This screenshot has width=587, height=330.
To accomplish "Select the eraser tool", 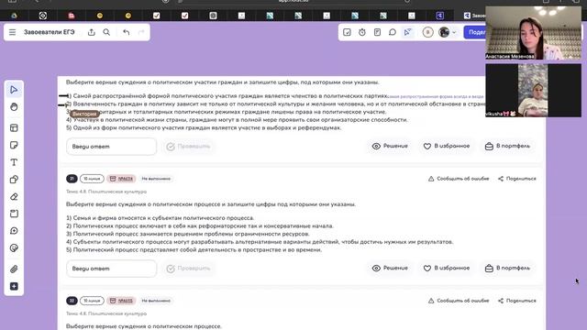I will pyautogui.click(x=14, y=197).
